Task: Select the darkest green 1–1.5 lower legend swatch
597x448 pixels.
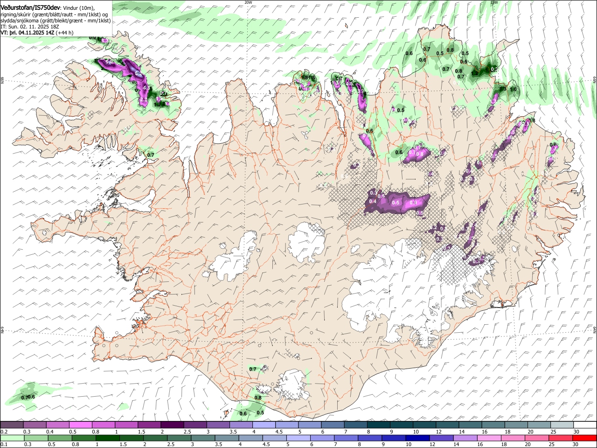Action: (x=107, y=438)
